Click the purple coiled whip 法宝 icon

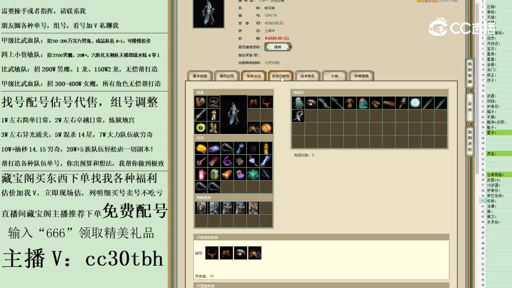[227, 161]
